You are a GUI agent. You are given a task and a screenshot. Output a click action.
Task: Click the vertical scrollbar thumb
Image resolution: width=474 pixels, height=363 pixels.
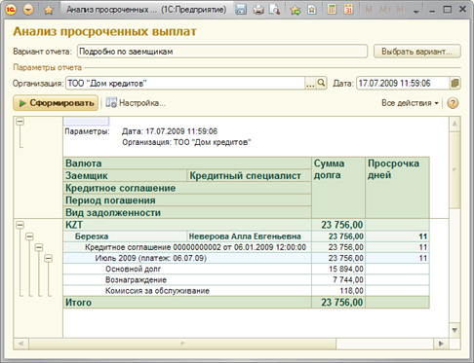454,170
